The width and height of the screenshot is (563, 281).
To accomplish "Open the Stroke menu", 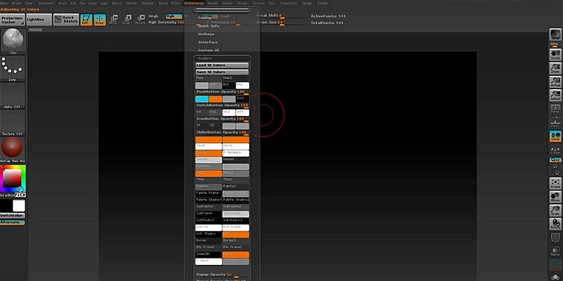I will [x=241, y=4].
